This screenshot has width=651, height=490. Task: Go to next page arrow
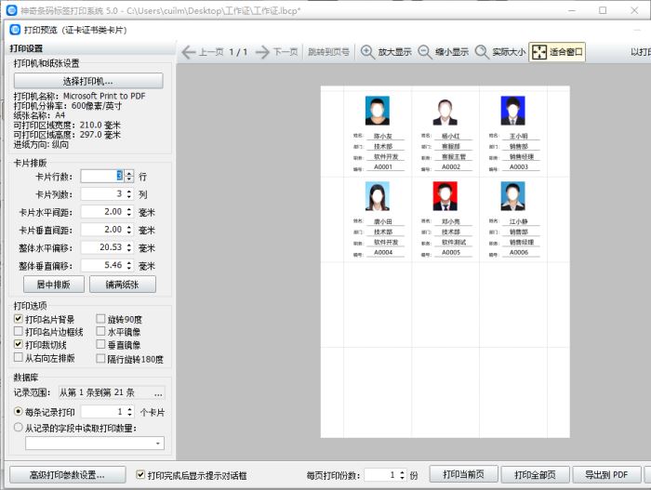[x=262, y=52]
